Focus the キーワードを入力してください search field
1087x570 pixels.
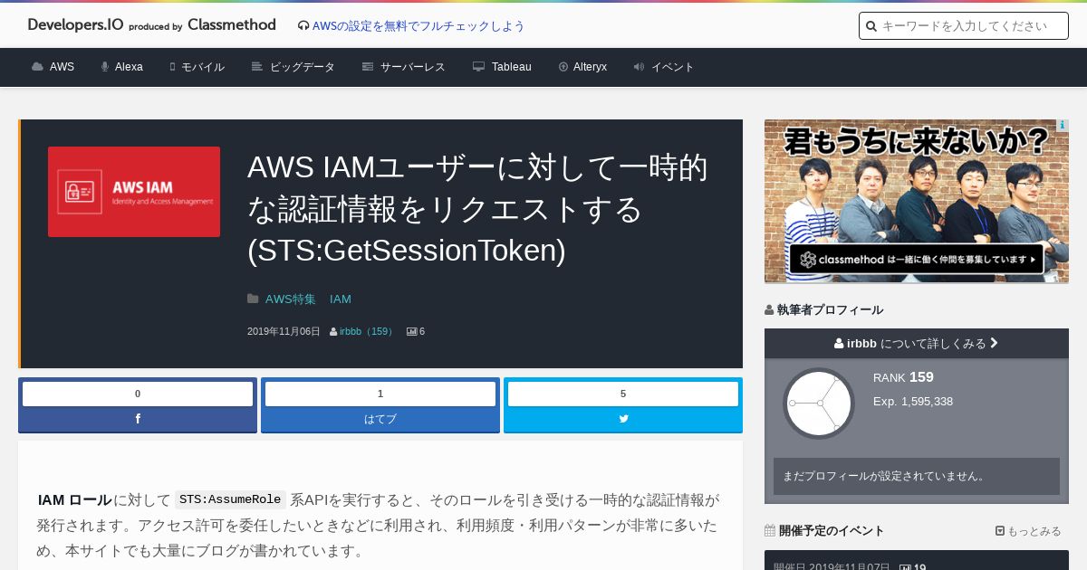(964, 26)
